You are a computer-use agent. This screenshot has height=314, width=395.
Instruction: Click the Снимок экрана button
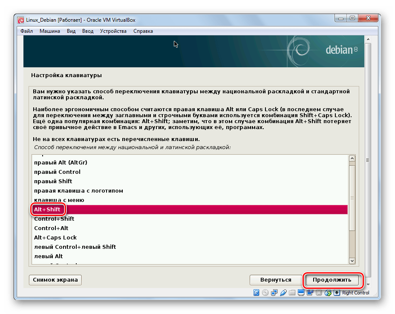coord(55,280)
